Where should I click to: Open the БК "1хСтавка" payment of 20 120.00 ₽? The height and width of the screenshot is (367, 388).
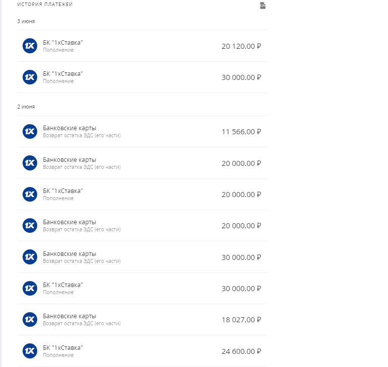tap(63, 43)
